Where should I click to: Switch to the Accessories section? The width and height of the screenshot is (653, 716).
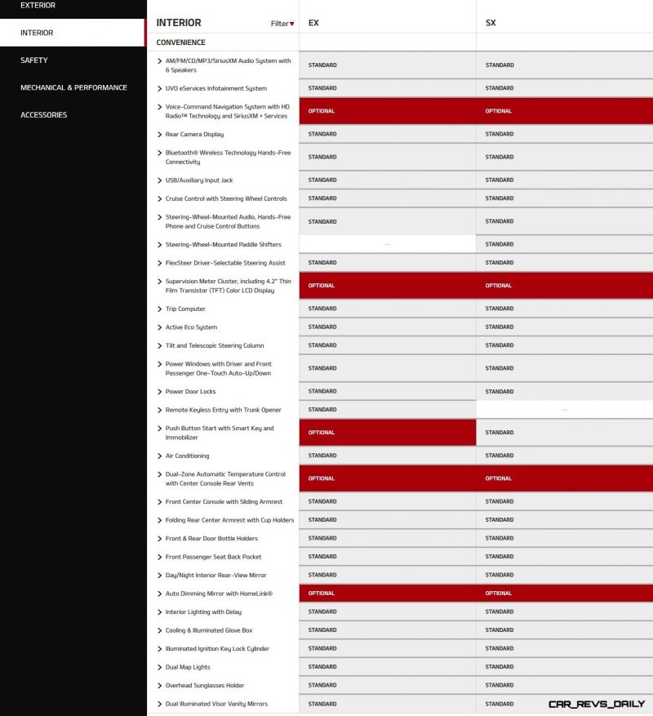coord(44,115)
